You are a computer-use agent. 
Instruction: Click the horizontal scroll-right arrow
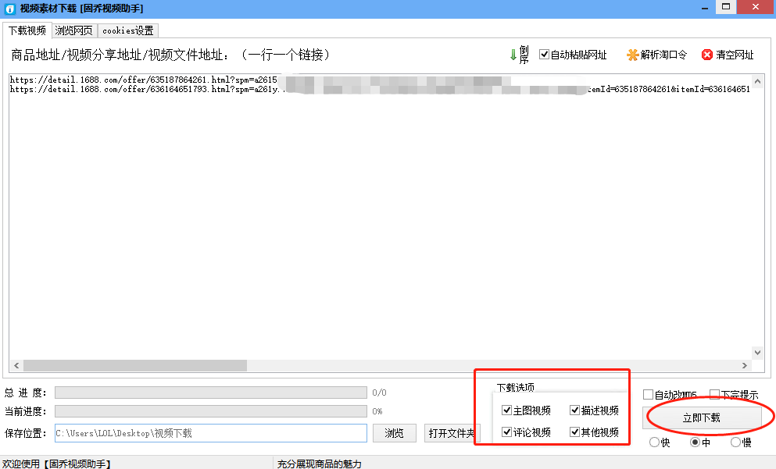tap(744, 366)
